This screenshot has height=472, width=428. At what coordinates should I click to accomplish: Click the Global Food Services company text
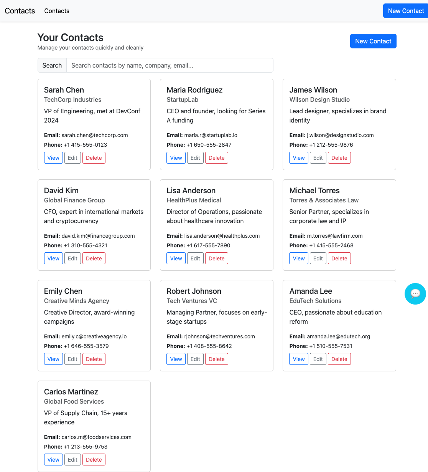click(x=74, y=401)
